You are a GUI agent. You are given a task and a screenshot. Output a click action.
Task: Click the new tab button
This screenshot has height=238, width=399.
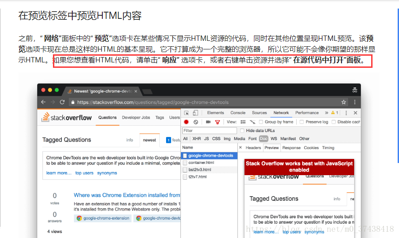(147, 91)
